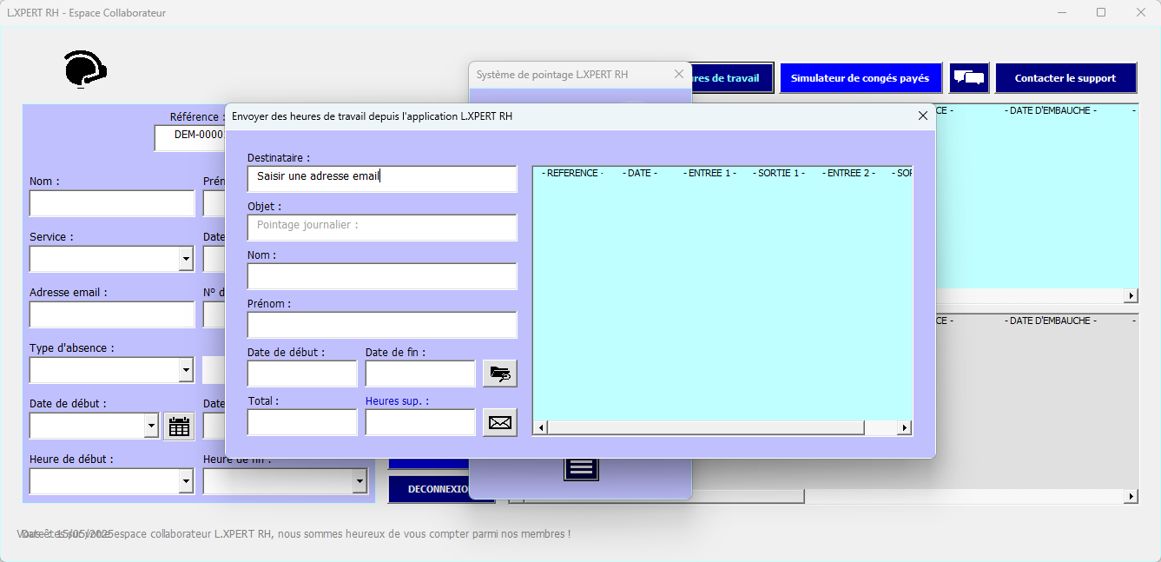This screenshot has width=1161, height=562.
Task: Click the blue 'Heures sup. :' label
Action: (x=398, y=401)
